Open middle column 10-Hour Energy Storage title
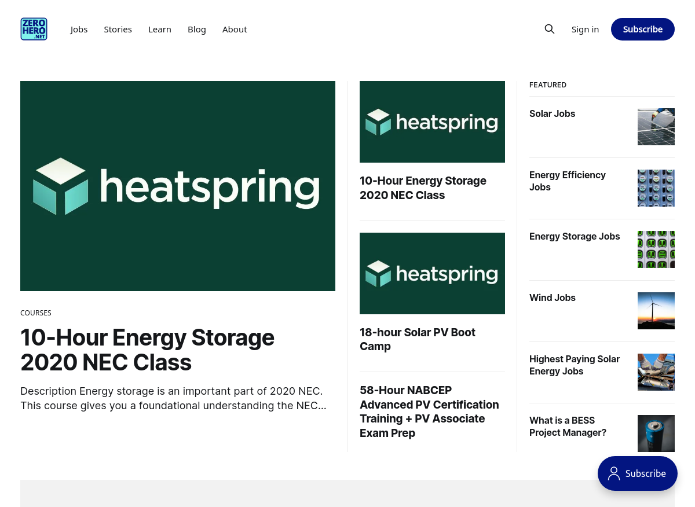Image resolution: width=695 pixels, height=507 pixels. coord(423,188)
